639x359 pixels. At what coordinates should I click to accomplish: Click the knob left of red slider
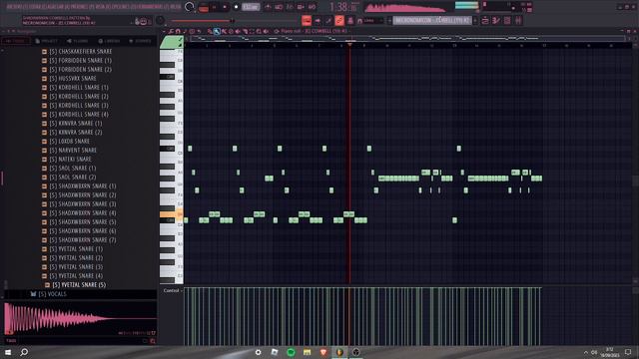click(160, 20)
